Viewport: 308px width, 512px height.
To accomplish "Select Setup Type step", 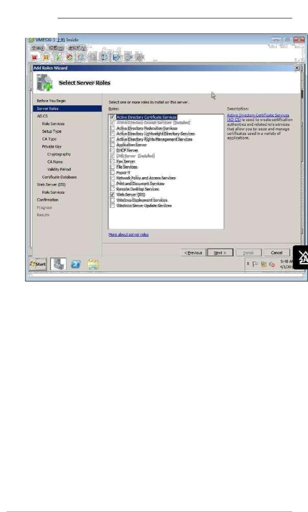I will click(52, 131).
